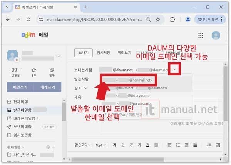The width and height of the screenshot is (231, 165).
Task: Open Chrome menu three dots
Action: [x=222, y=19]
